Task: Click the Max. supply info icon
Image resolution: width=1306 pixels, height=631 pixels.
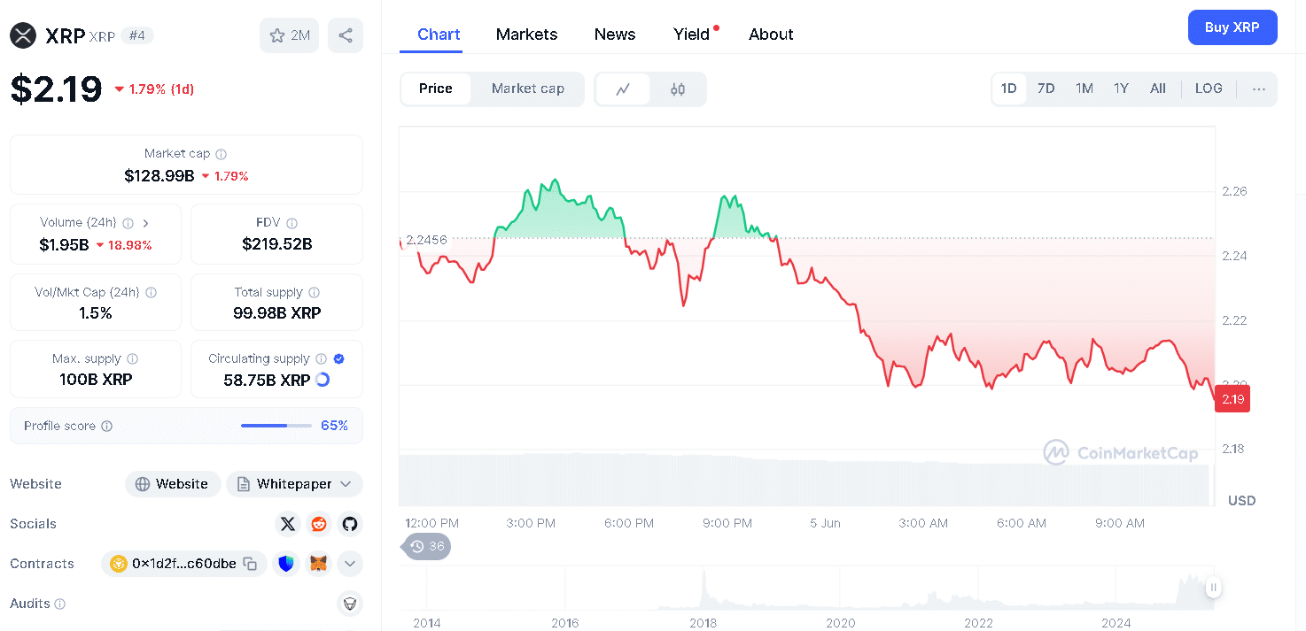Action: [133, 359]
